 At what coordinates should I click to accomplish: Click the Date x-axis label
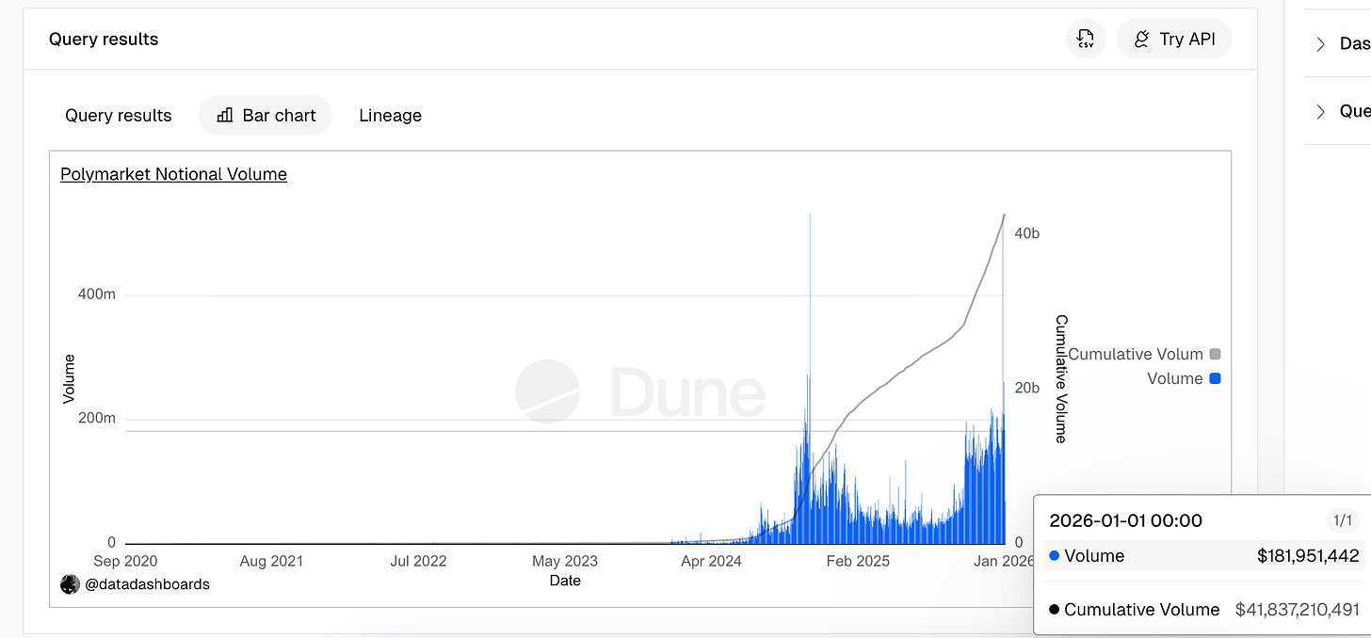click(x=565, y=581)
